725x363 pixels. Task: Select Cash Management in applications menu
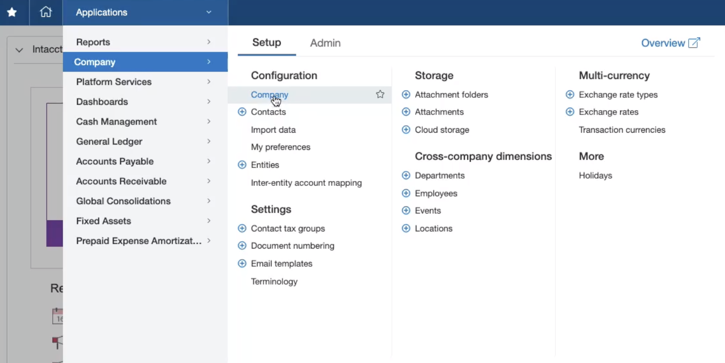pos(116,122)
